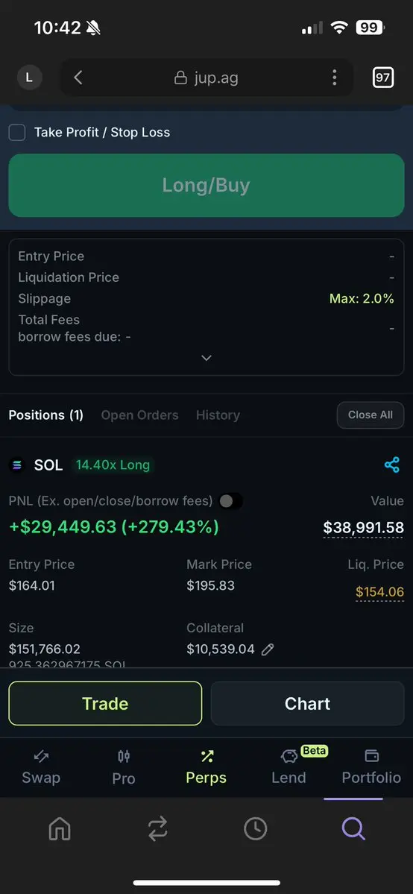Tap the SOL token logo
The height and width of the screenshot is (894, 413).
pyautogui.click(x=17, y=465)
